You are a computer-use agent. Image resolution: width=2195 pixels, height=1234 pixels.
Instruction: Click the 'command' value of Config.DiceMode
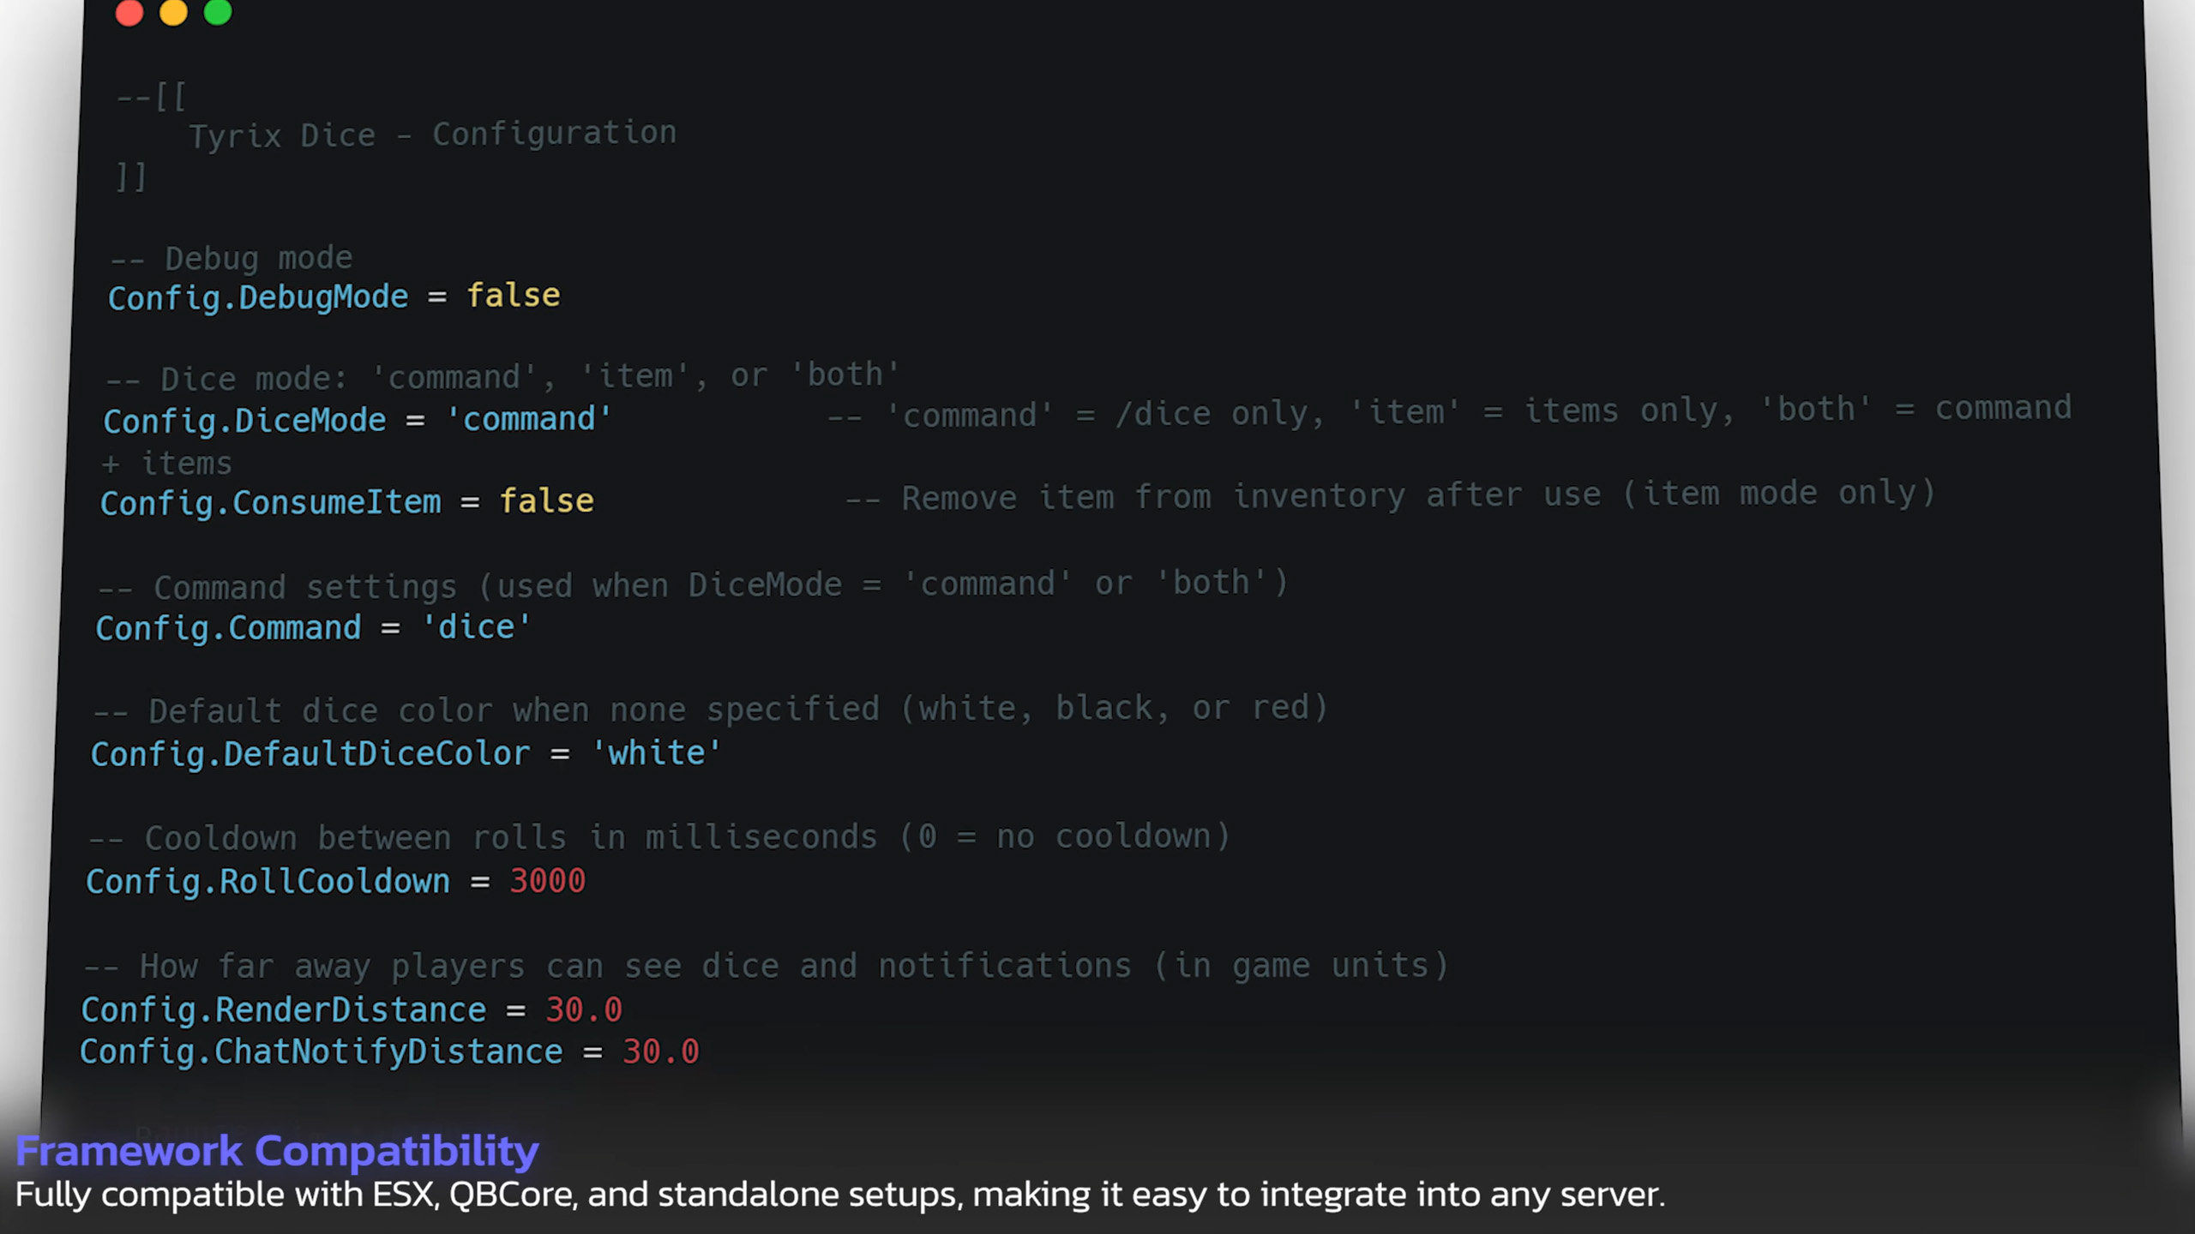click(529, 419)
